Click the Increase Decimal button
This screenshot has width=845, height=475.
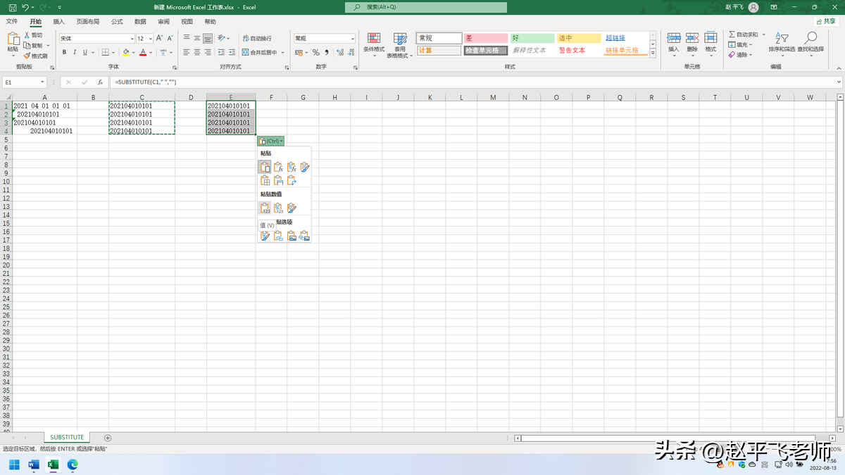coord(339,52)
